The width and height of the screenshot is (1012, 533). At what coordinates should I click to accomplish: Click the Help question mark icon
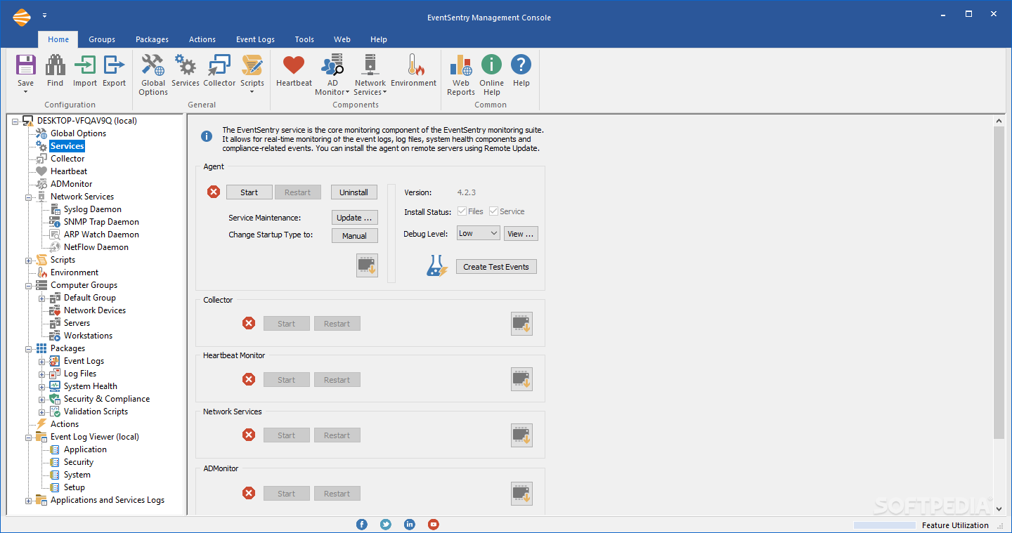[x=521, y=65]
